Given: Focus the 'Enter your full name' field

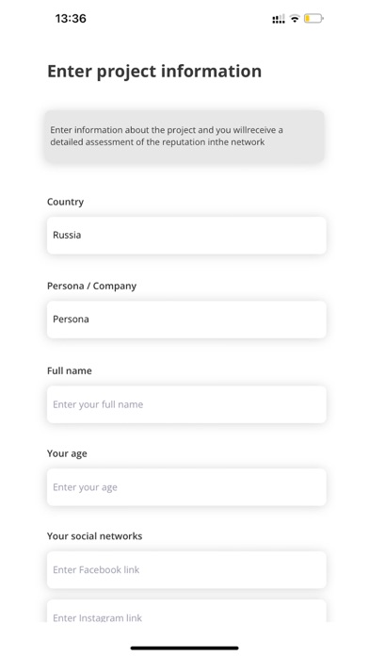Looking at the screenshot, I should pyautogui.click(x=186, y=404).
